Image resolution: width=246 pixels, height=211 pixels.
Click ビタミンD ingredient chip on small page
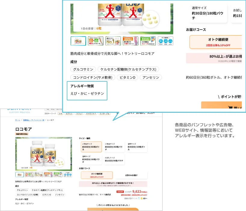click(x=47, y=195)
